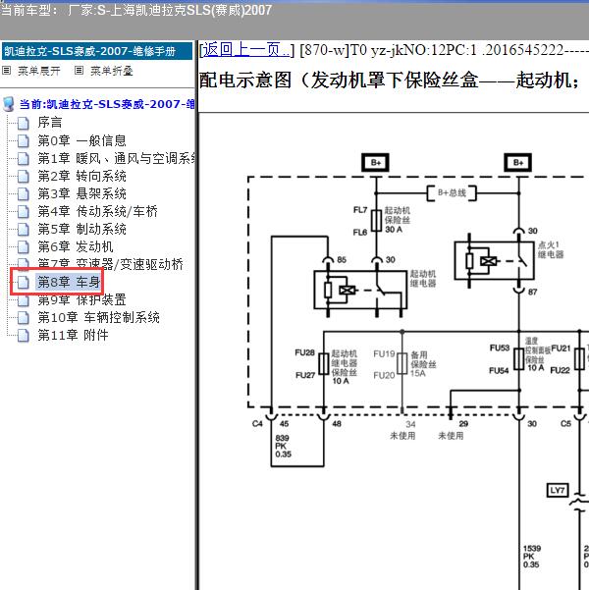This screenshot has width=589, height=590.
Task: Click the page icon next to 第8章 车身
Action: click(x=24, y=282)
